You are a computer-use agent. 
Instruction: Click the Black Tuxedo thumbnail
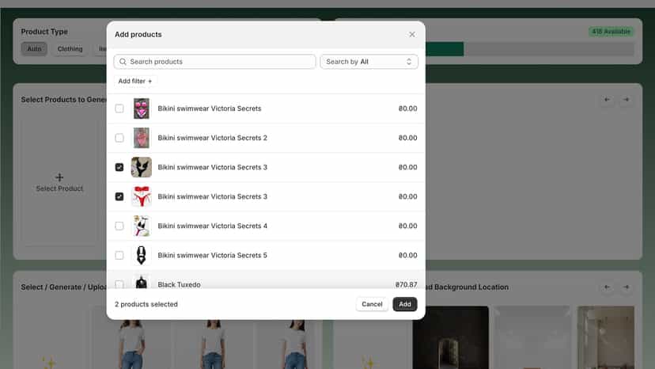141,283
